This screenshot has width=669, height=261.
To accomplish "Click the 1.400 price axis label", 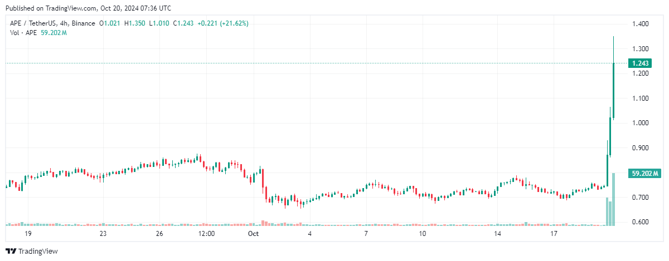I will click(x=640, y=24).
